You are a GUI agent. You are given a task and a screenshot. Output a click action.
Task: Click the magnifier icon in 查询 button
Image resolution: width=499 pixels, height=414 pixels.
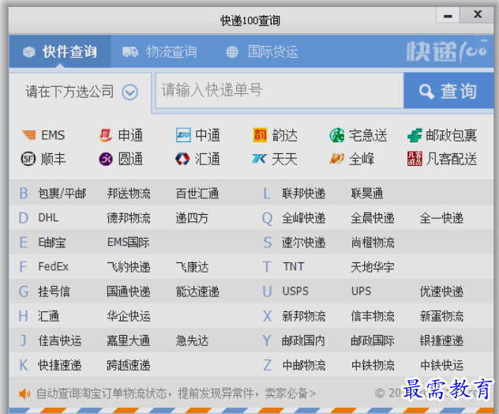[x=426, y=92]
